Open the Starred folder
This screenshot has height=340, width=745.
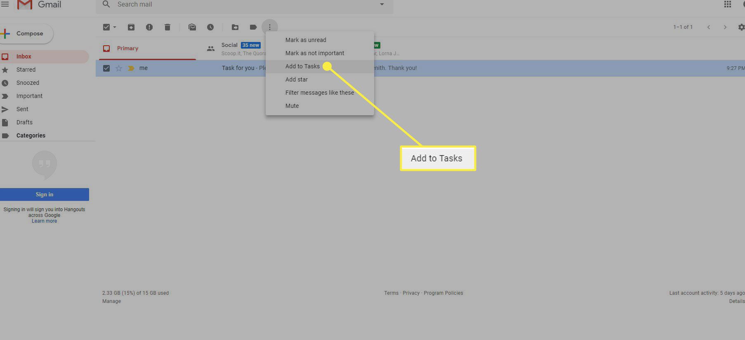(26, 70)
